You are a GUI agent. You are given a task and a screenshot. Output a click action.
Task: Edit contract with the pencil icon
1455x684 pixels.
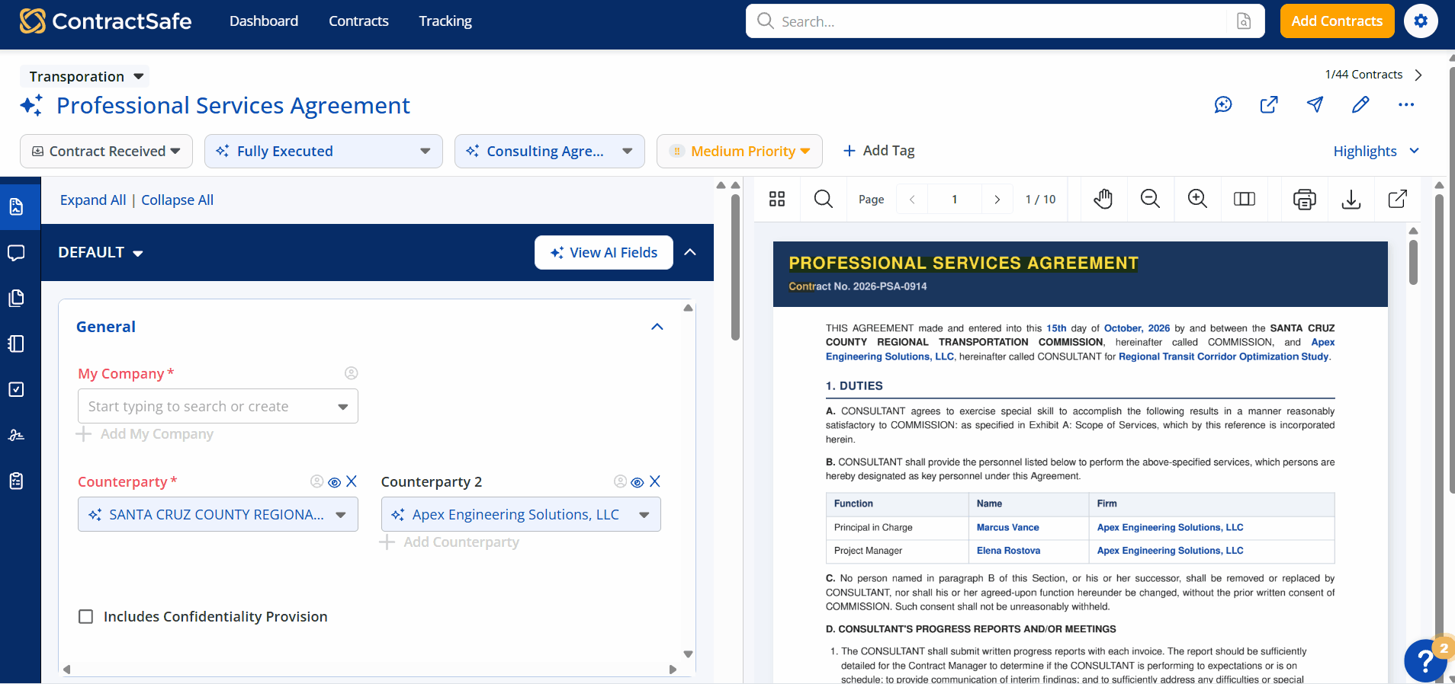point(1360,104)
